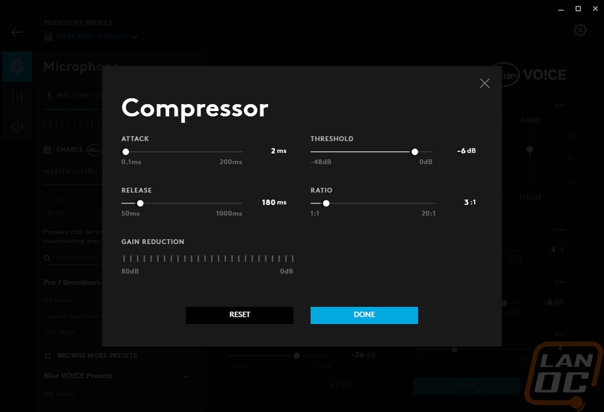Click the Release slider handle
This screenshot has height=412, width=604.
point(140,203)
